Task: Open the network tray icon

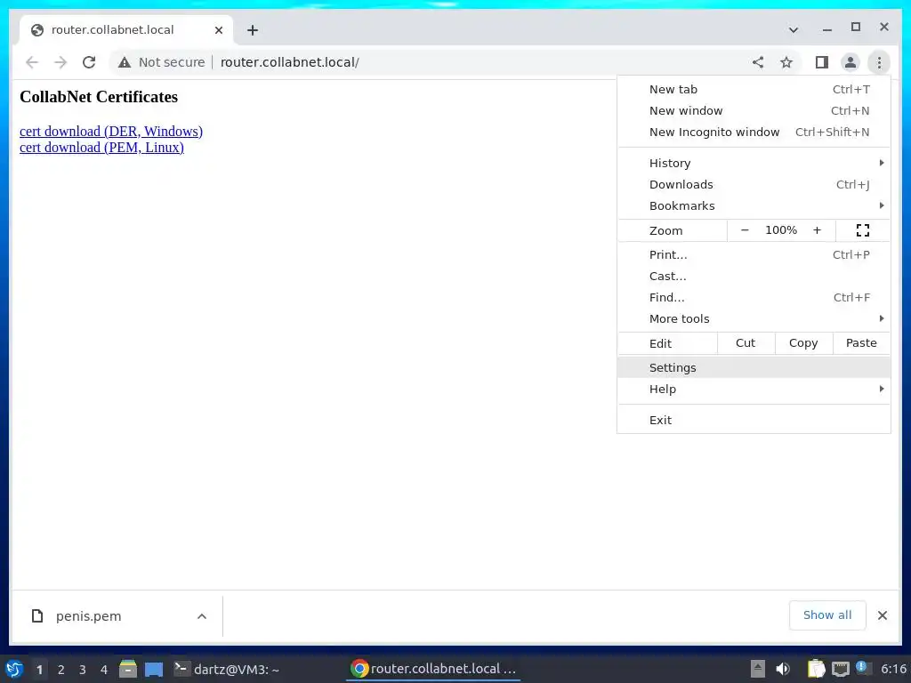Action: (x=840, y=669)
